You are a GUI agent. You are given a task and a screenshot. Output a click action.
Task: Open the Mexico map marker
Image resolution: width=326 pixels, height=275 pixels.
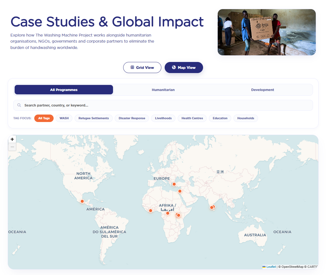tap(82, 201)
